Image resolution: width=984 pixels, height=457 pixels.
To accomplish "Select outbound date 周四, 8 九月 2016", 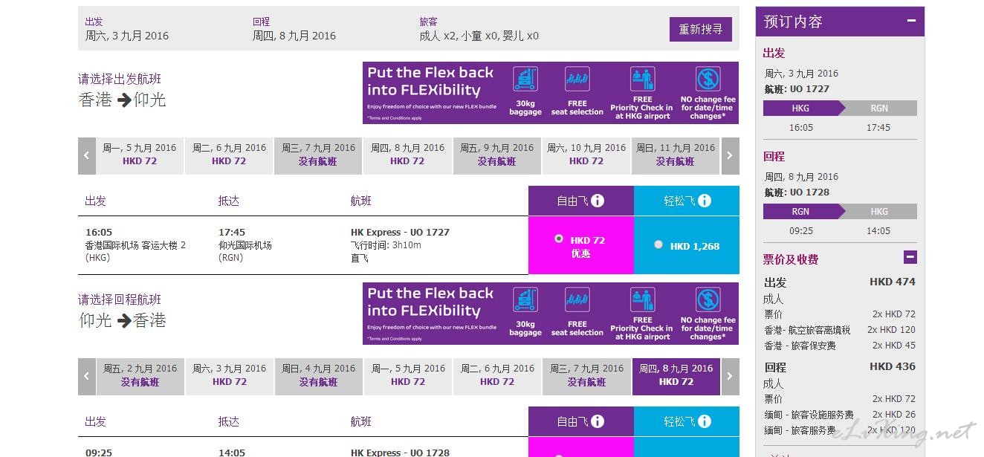I will pyautogui.click(x=407, y=155).
